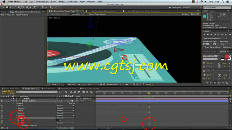Play the preview
The width and height of the screenshot is (232, 130).
pos(211,34)
